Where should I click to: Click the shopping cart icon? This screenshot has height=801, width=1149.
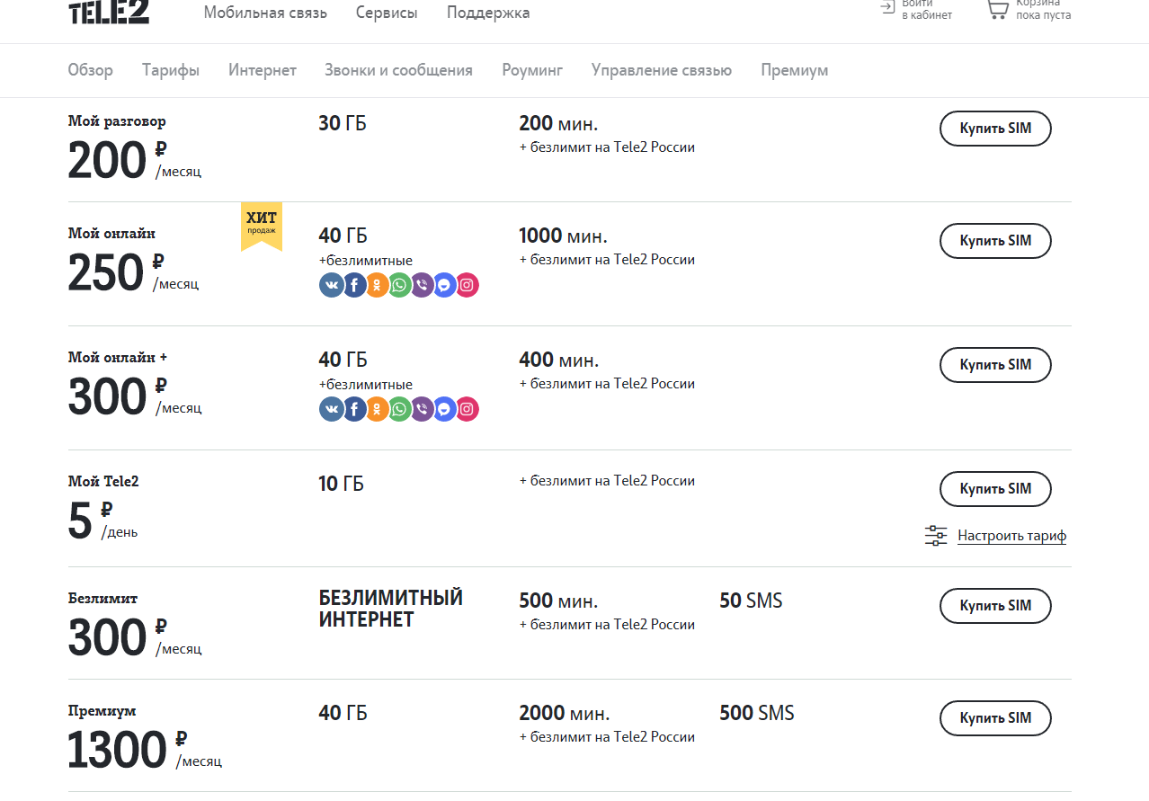click(997, 10)
